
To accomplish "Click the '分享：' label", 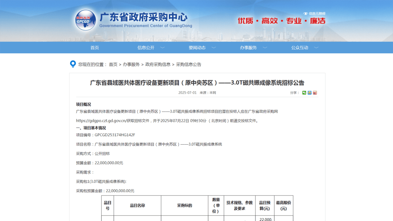I will (295, 93).
